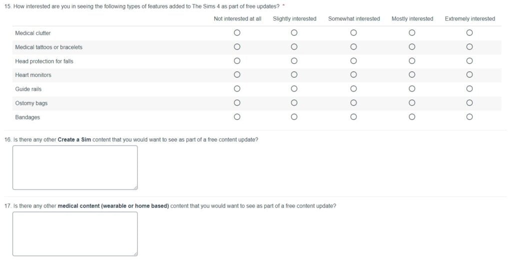
Task: Choose Slightly interested for Heart monitors
Action: 294,75
